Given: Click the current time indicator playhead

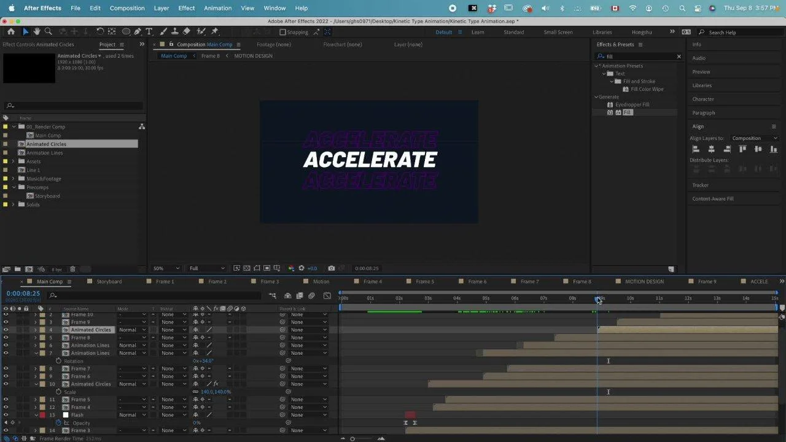Looking at the screenshot, I should (597, 299).
